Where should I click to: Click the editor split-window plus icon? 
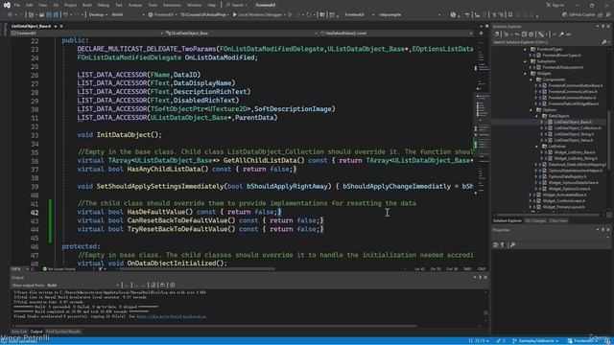click(482, 34)
